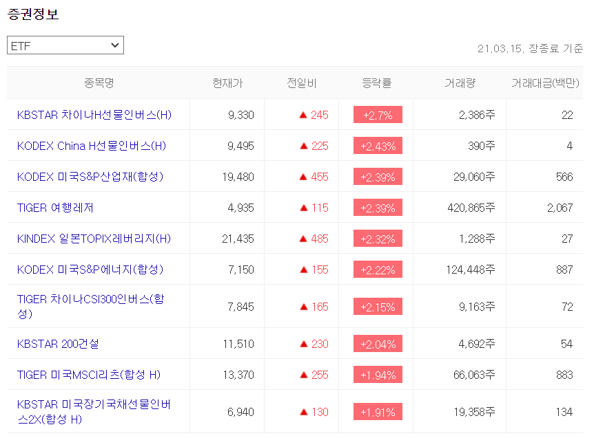This screenshot has height=438, width=594.
Task: Click the 21.03.15. 장종료 기준 date text
Action: pyautogui.click(x=530, y=49)
